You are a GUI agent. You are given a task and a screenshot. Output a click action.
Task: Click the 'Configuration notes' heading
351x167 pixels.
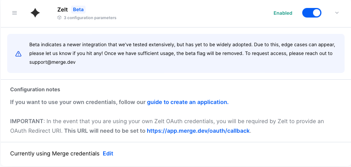point(35,90)
